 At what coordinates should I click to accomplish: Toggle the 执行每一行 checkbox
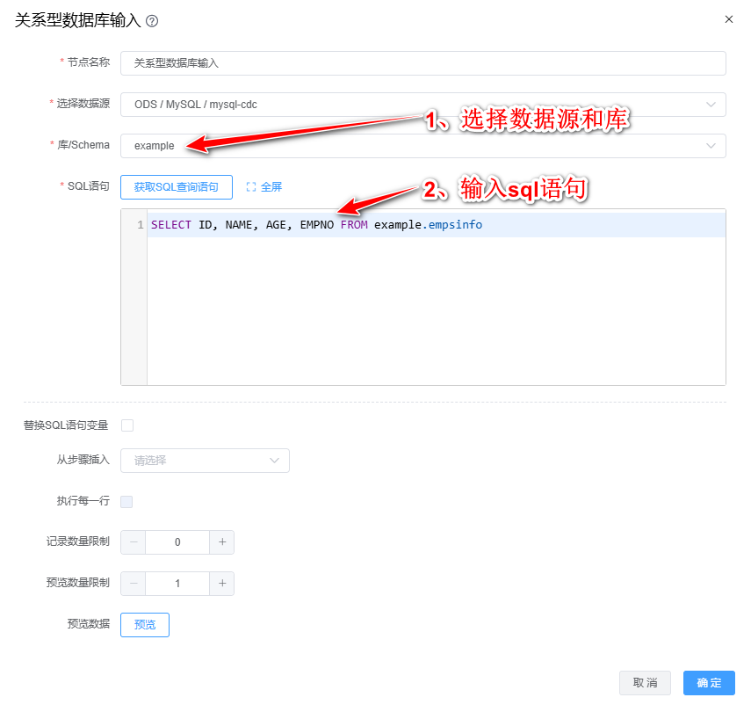coord(127,502)
